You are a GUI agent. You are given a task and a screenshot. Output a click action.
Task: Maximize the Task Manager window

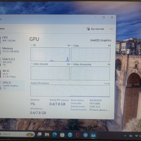pyautogui.click(x=104, y=17)
